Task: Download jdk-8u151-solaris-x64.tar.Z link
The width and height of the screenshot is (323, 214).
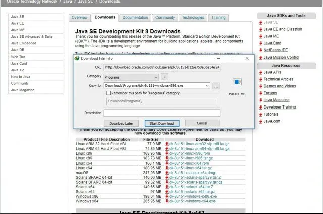Action: pos(191,187)
